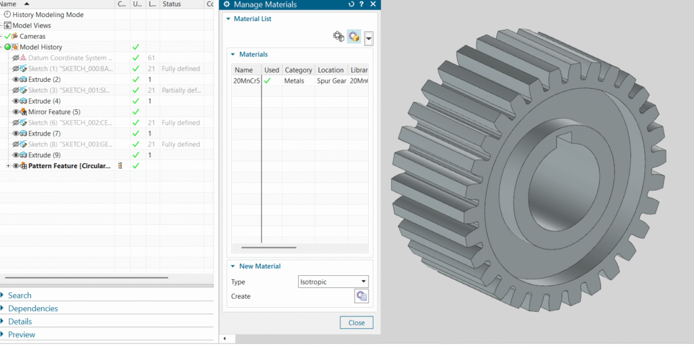Click the materials table horizontal scrollbar

click(x=268, y=247)
